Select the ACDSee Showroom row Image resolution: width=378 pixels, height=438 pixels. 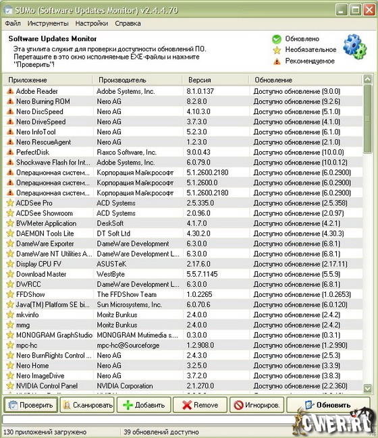coord(183,213)
